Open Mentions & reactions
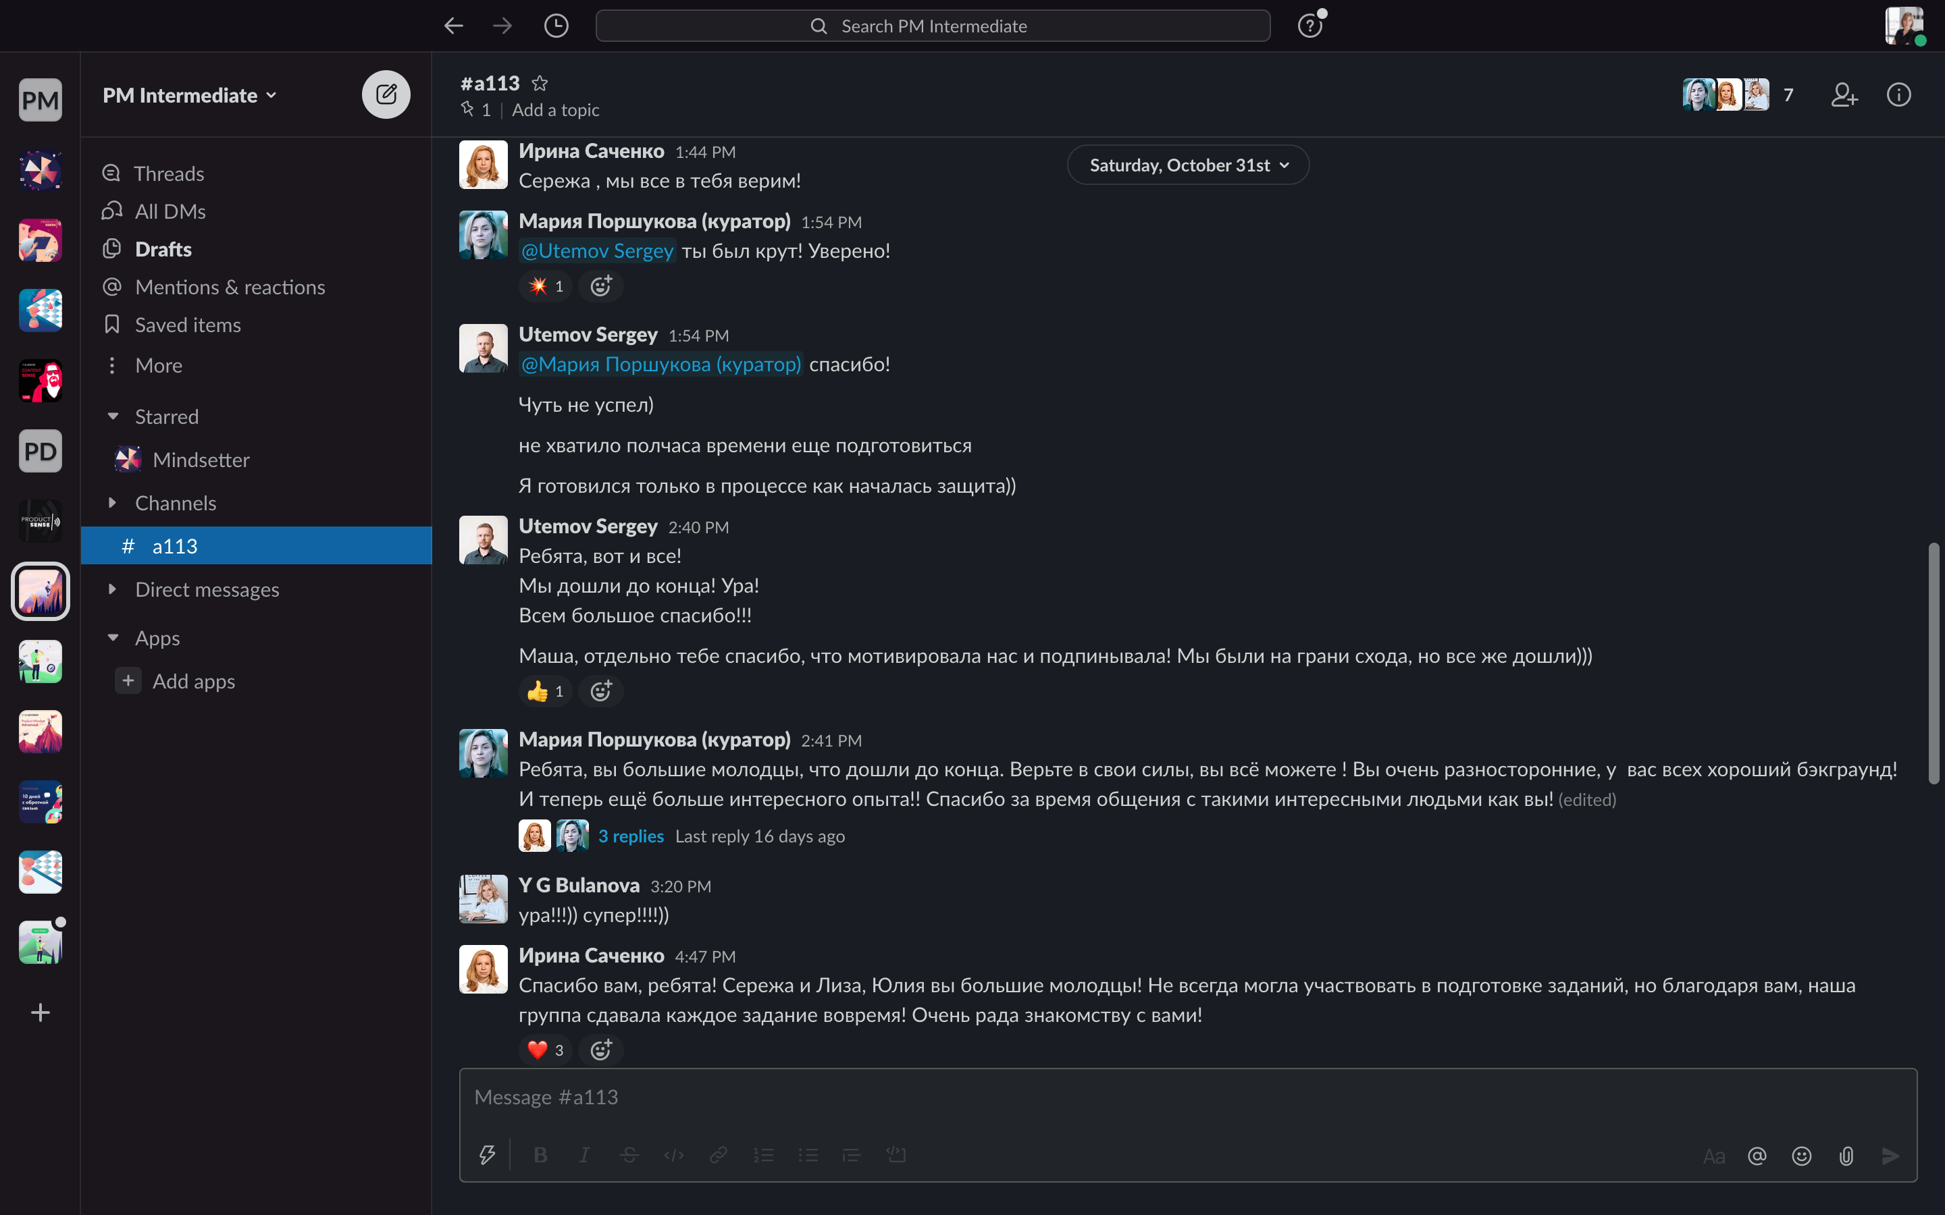The height and width of the screenshot is (1215, 1945). [x=230, y=287]
